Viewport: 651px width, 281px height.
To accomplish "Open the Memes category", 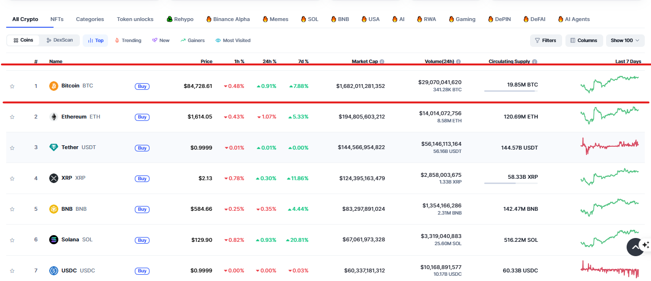I will coord(275,19).
